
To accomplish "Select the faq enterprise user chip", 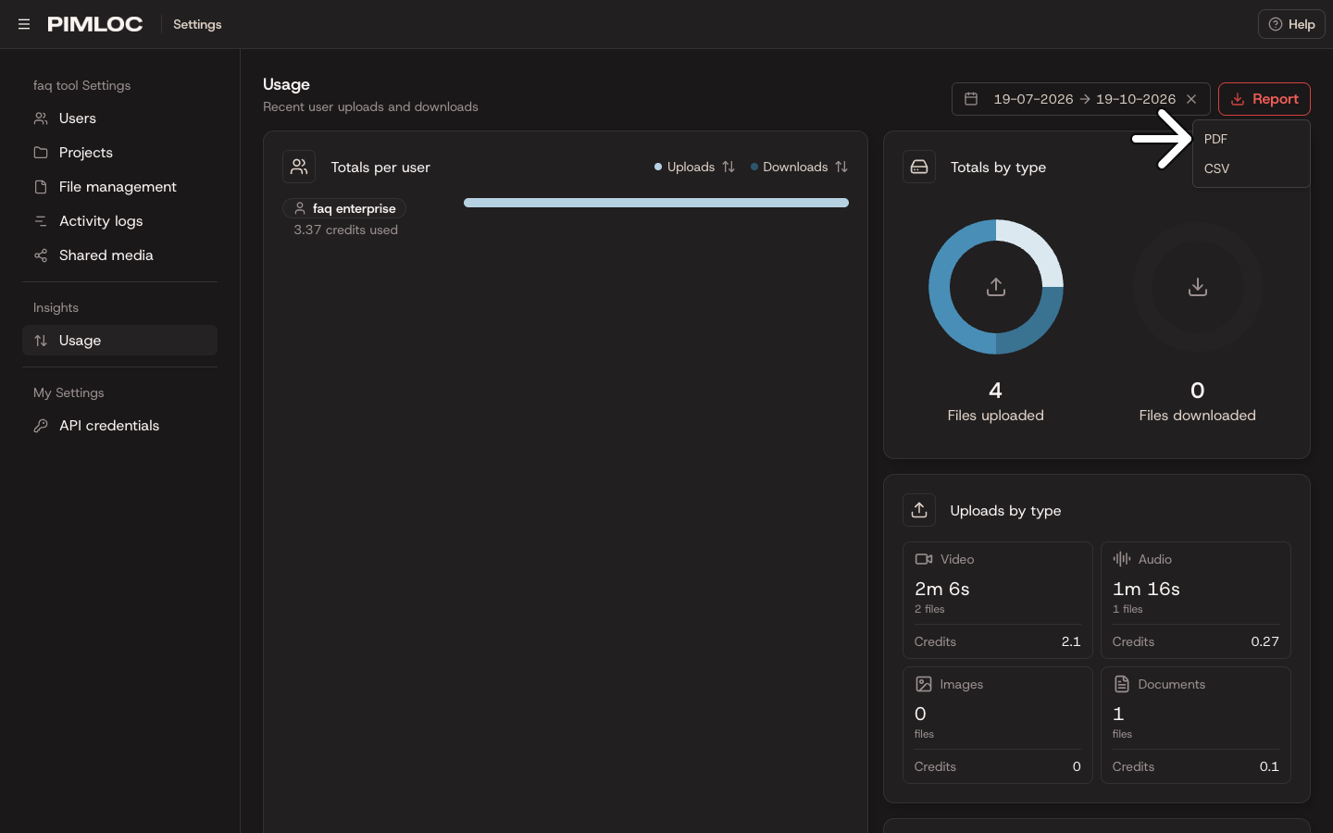I will [344, 208].
